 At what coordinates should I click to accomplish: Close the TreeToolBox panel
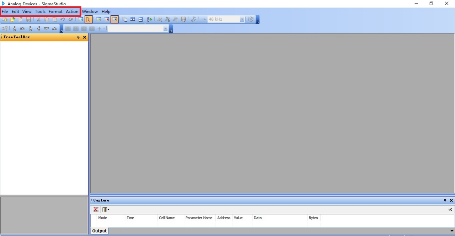[85, 37]
